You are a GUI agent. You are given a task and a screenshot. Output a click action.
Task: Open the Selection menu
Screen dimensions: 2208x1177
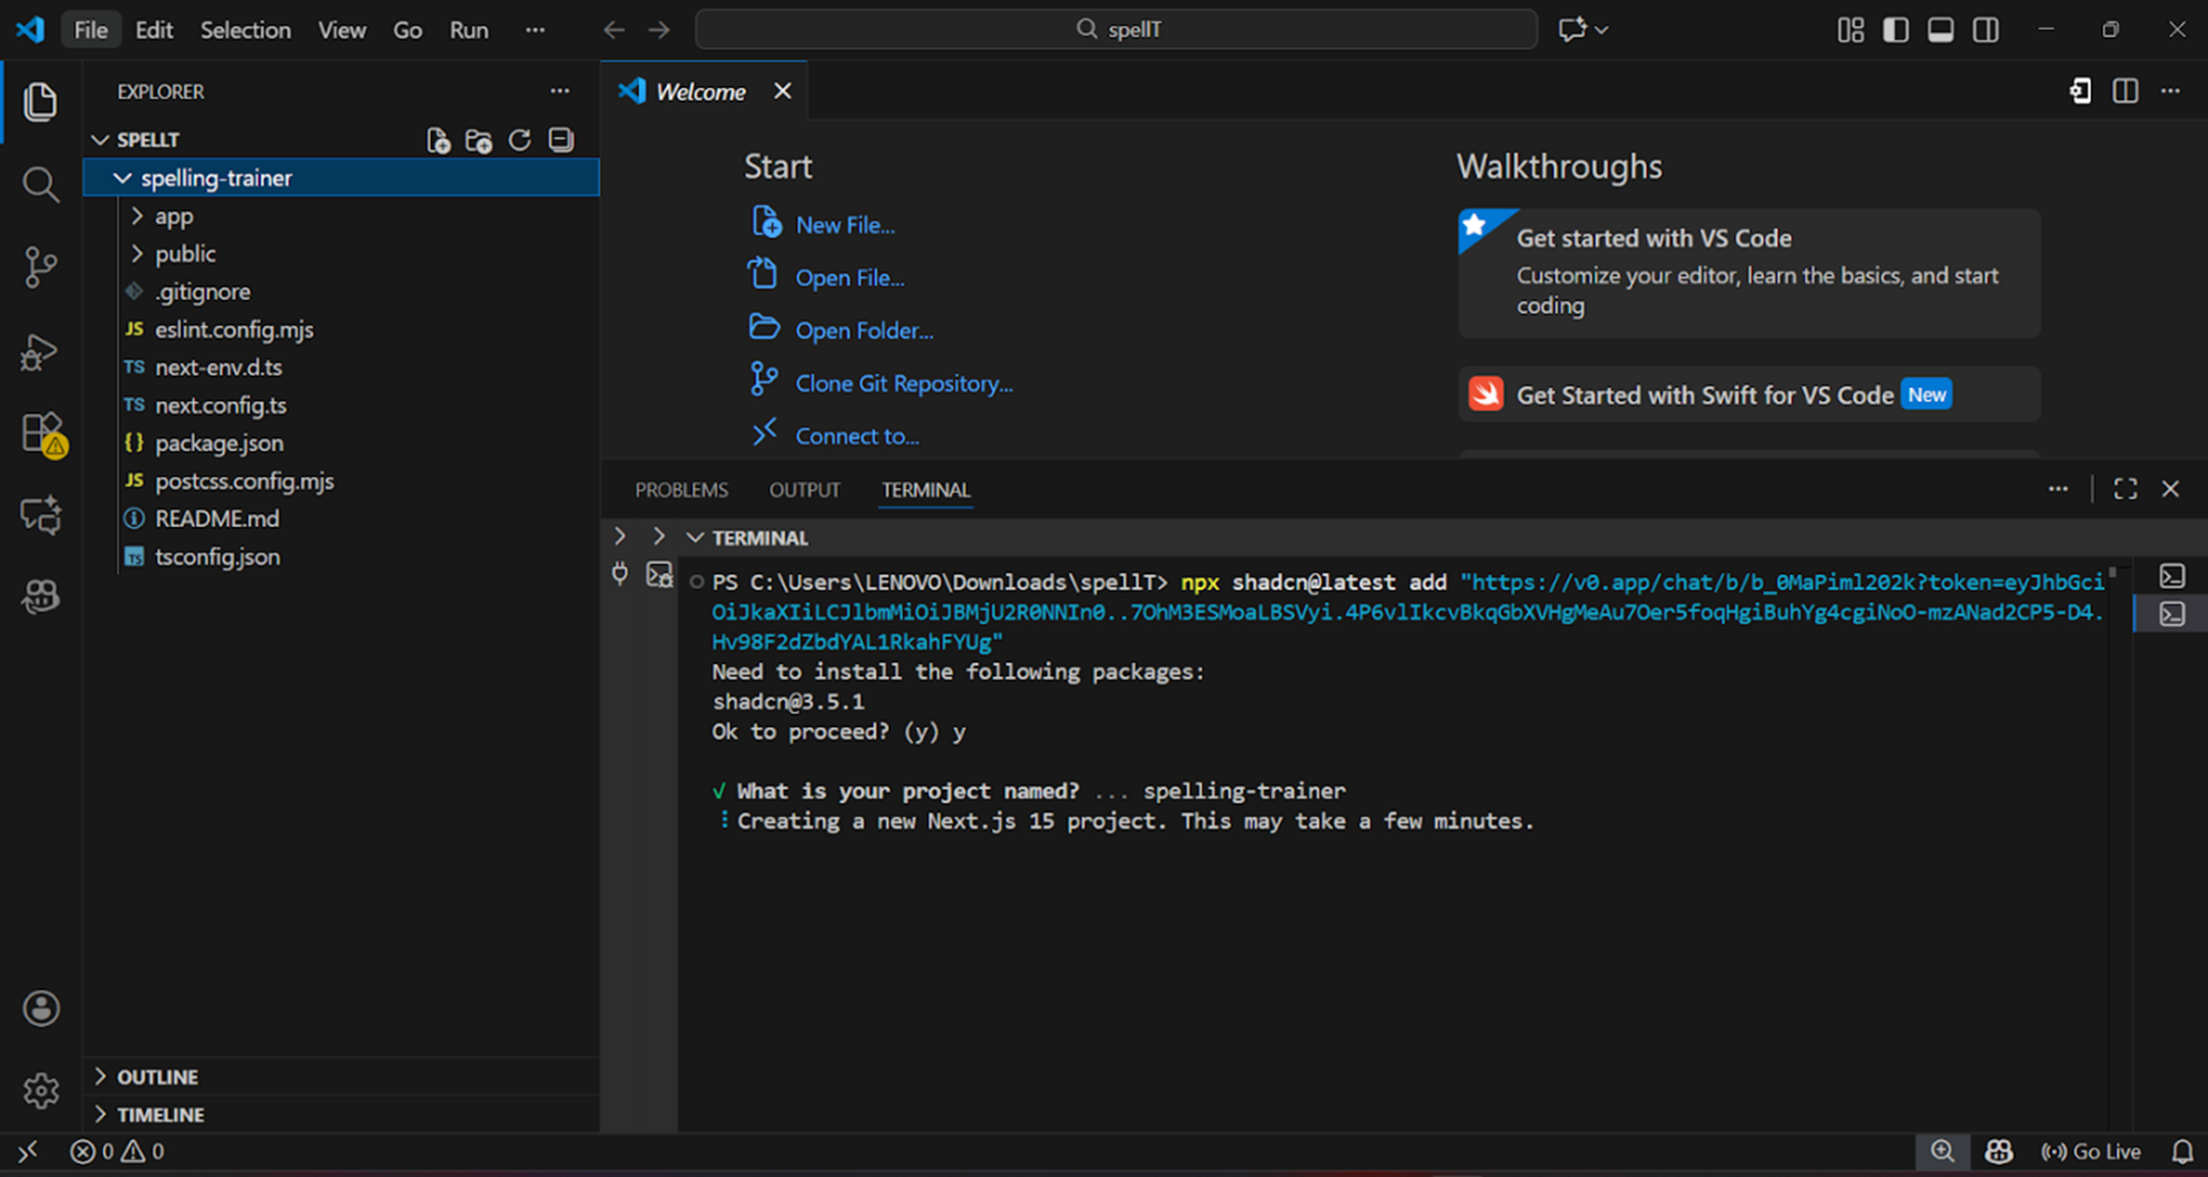[245, 30]
